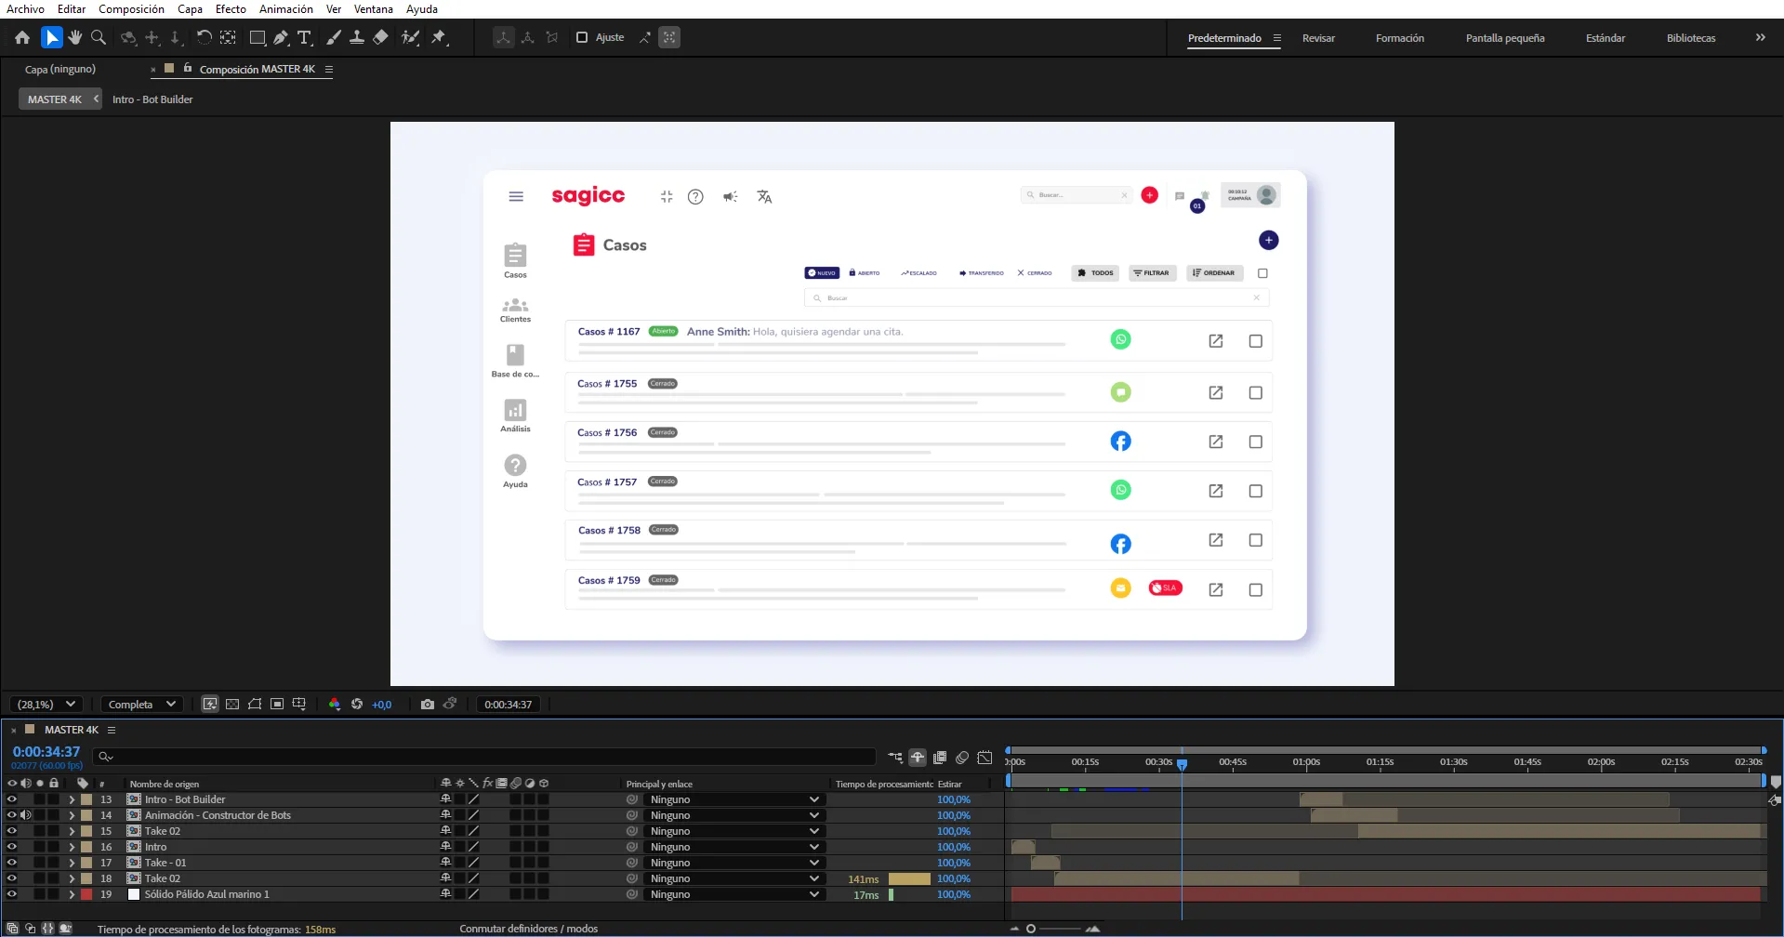Open parent dropdown for the solid layer 19
This screenshot has width=1784, height=937.
733,894
